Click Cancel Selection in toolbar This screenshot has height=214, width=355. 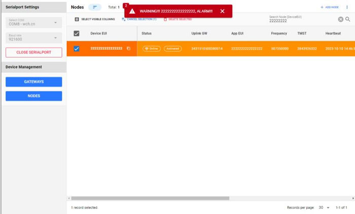pyautogui.click(x=139, y=19)
